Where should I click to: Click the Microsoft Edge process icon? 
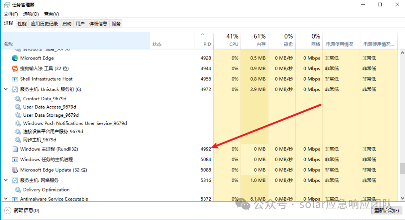click(15, 58)
